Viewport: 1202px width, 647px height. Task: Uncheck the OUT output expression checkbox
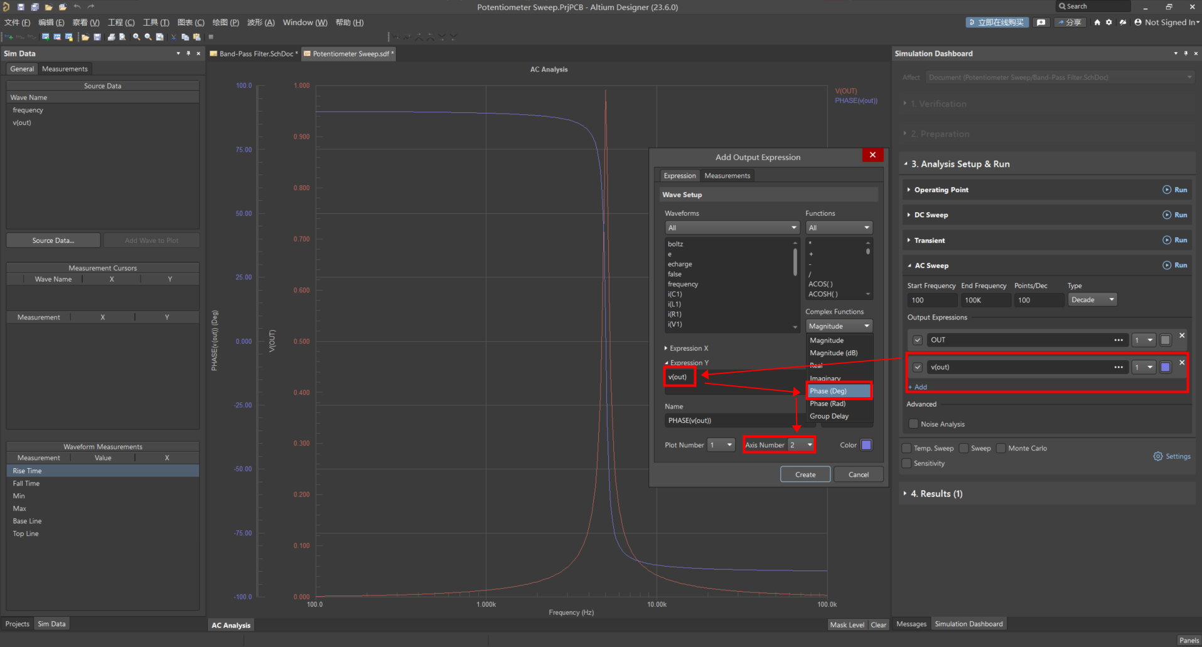(918, 340)
